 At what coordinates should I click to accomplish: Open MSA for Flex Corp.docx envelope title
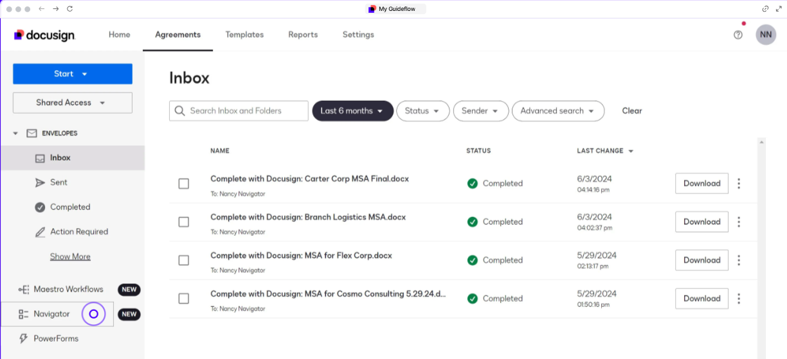(301, 256)
